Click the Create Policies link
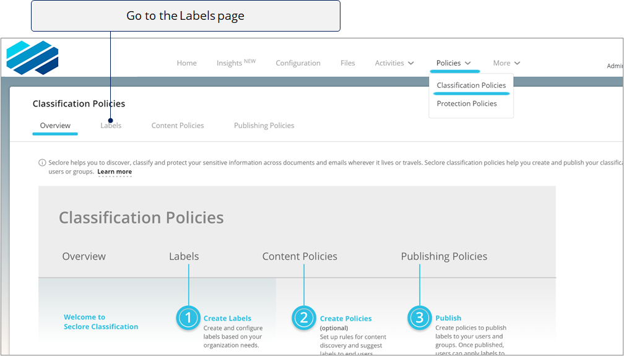The image size is (624, 356). point(346,319)
